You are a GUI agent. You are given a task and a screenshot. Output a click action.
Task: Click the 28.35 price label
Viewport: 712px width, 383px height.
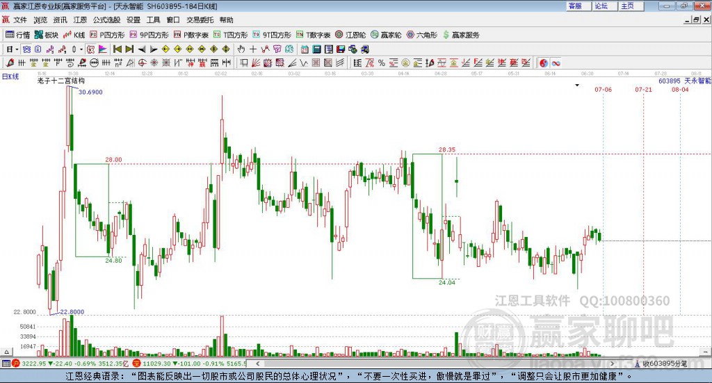(x=447, y=149)
